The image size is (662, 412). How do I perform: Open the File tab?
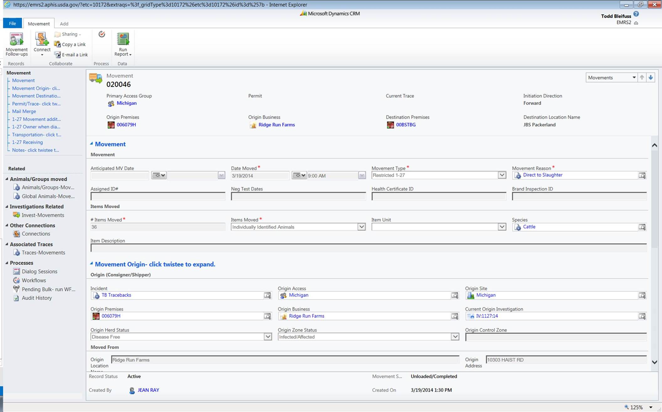pos(12,24)
